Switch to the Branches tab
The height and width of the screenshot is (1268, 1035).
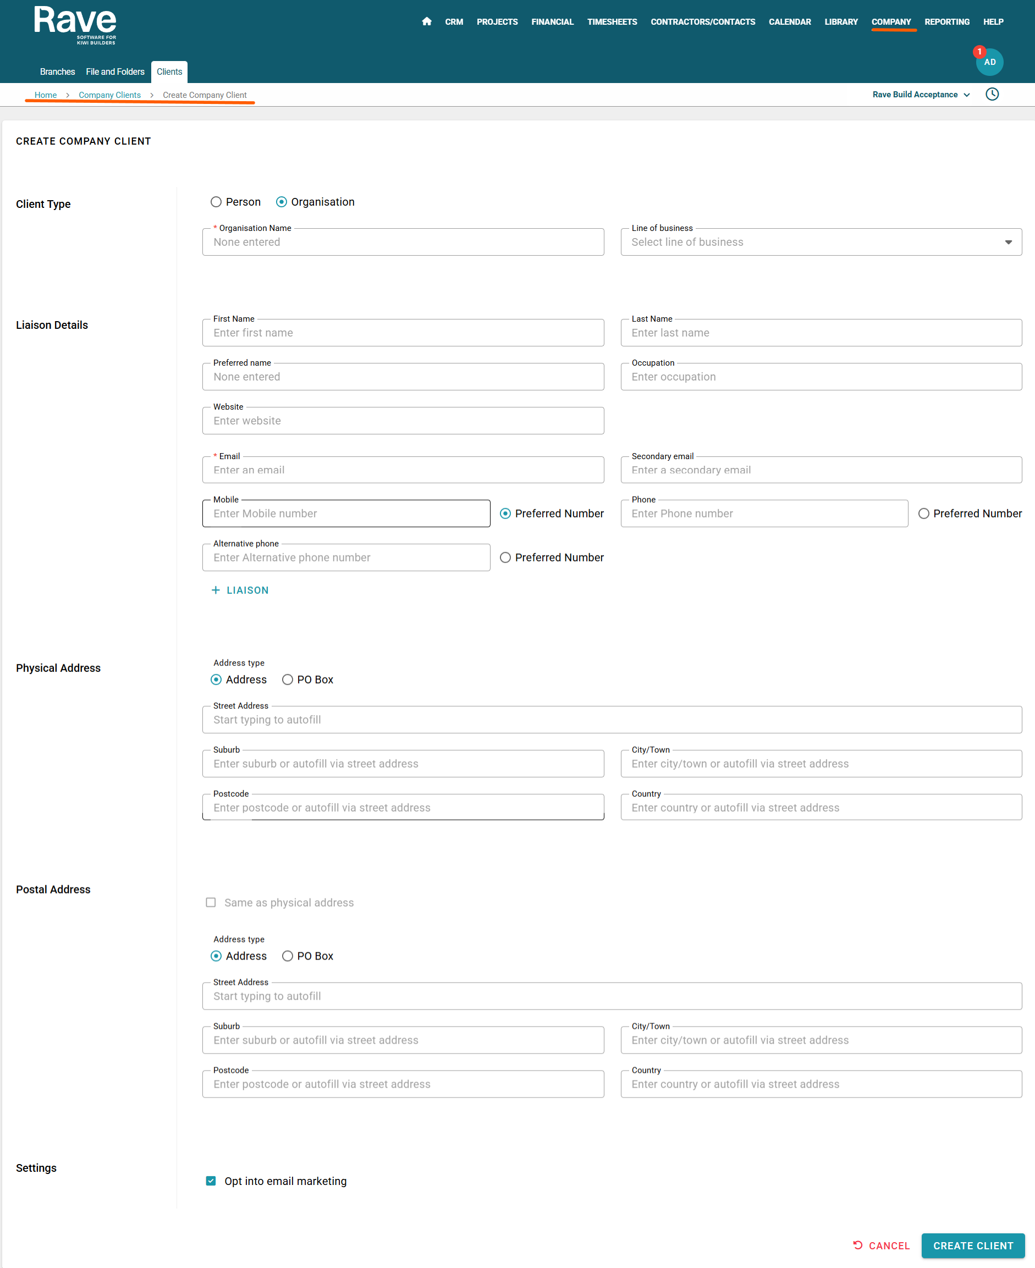pos(57,71)
